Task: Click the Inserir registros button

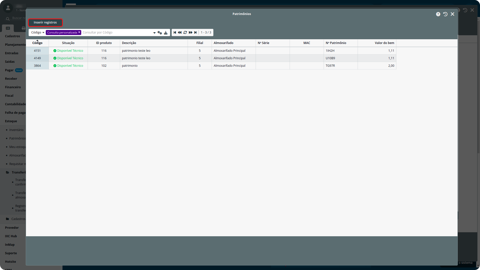Action: pos(45,22)
